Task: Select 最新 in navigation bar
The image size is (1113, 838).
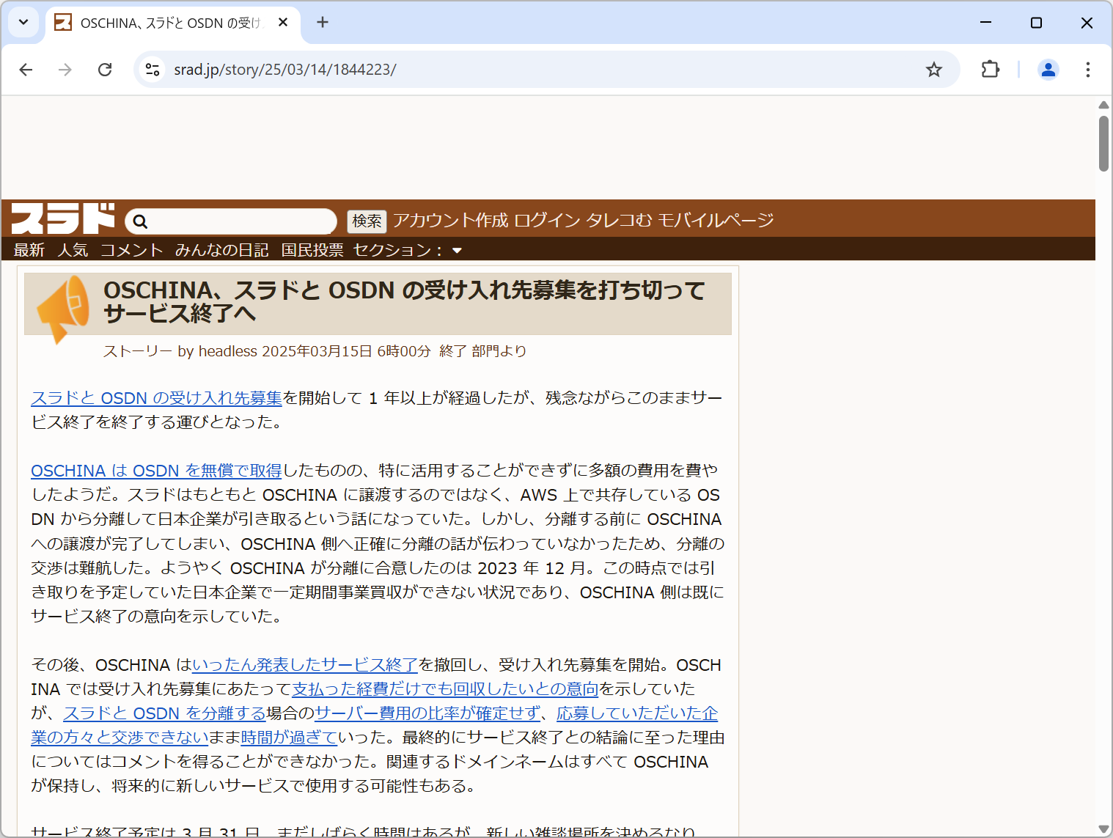Action: [x=29, y=250]
